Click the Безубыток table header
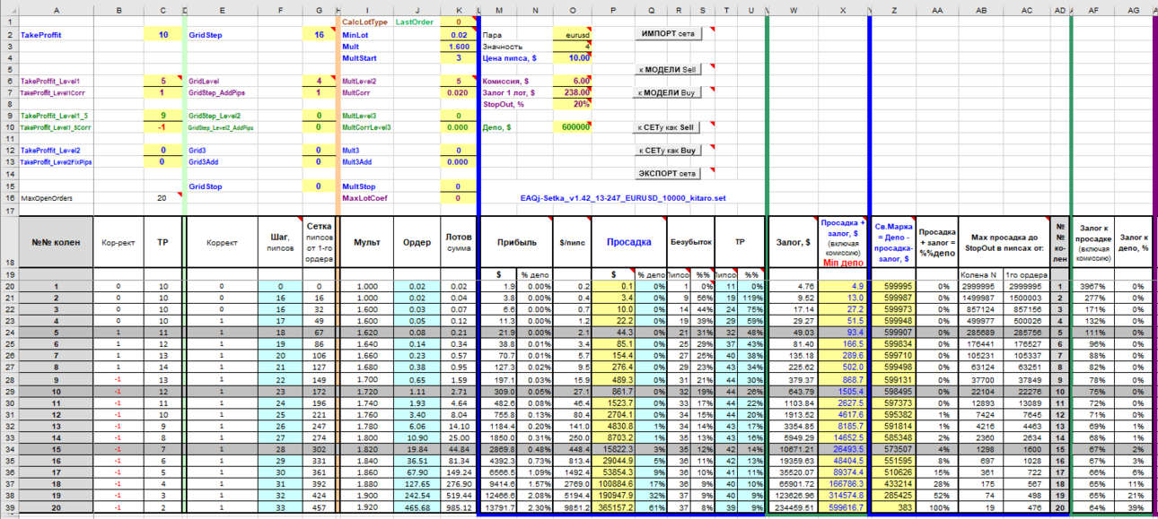This screenshot has width=1158, height=519. click(689, 242)
